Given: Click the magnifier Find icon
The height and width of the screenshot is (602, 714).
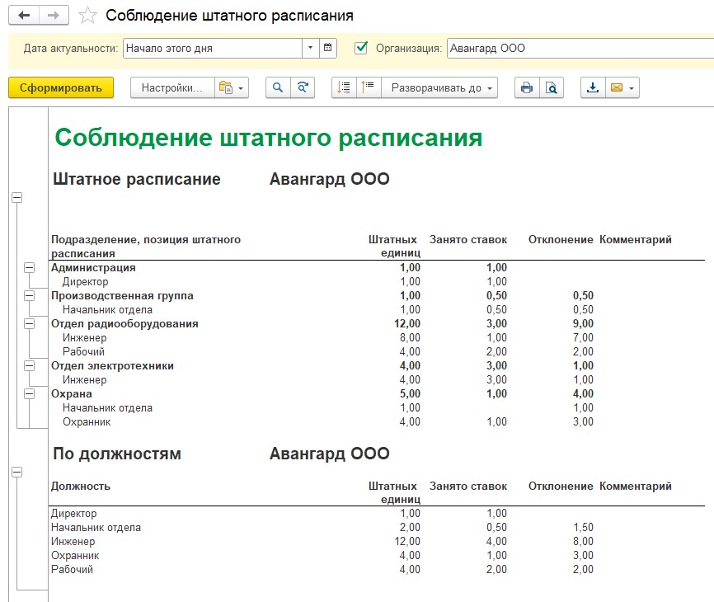Looking at the screenshot, I should coord(278,87).
